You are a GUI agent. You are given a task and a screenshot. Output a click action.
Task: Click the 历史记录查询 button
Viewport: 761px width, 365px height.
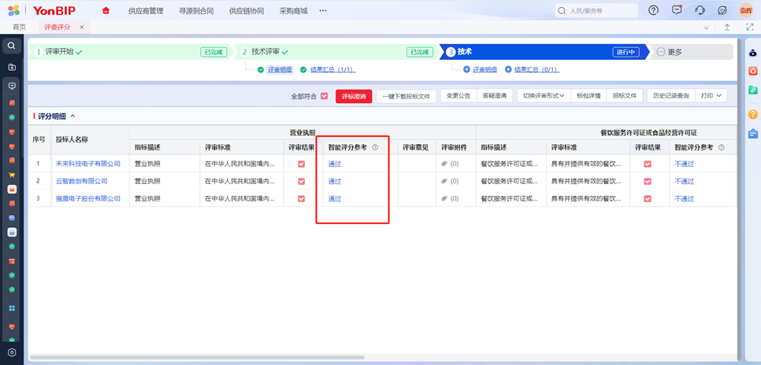point(670,96)
